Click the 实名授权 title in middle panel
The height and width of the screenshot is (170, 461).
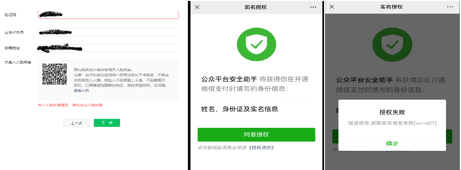(x=255, y=7)
